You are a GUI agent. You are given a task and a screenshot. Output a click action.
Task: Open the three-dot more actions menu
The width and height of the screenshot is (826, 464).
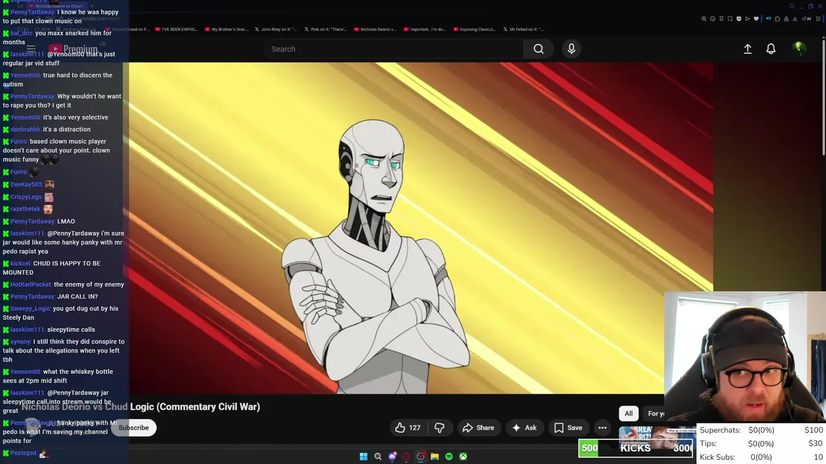pos(602,428)
